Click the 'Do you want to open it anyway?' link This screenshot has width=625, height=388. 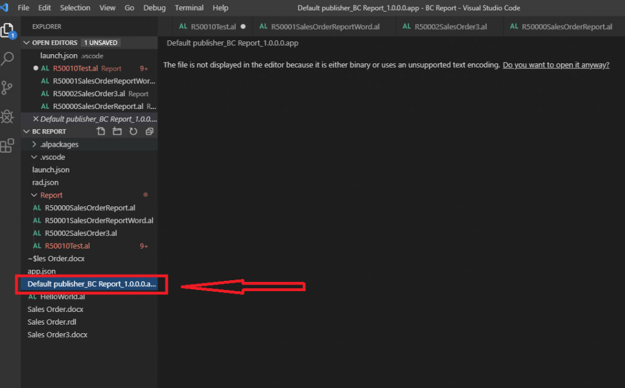point(556,65)
